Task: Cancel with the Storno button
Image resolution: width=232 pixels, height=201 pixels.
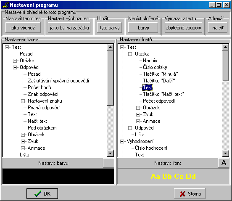Action: point(190,193)
